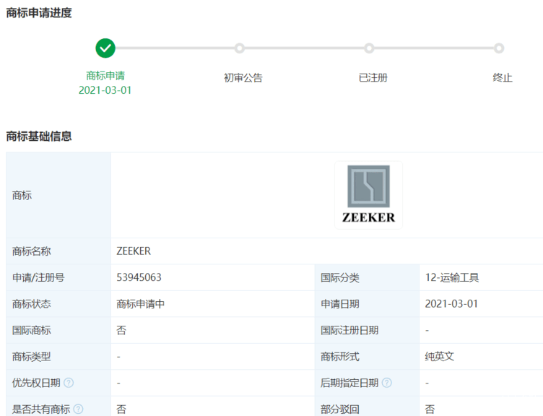Select status value 商标申请中
The height and width of the screenshot is (416, 543).
[140, 304]
